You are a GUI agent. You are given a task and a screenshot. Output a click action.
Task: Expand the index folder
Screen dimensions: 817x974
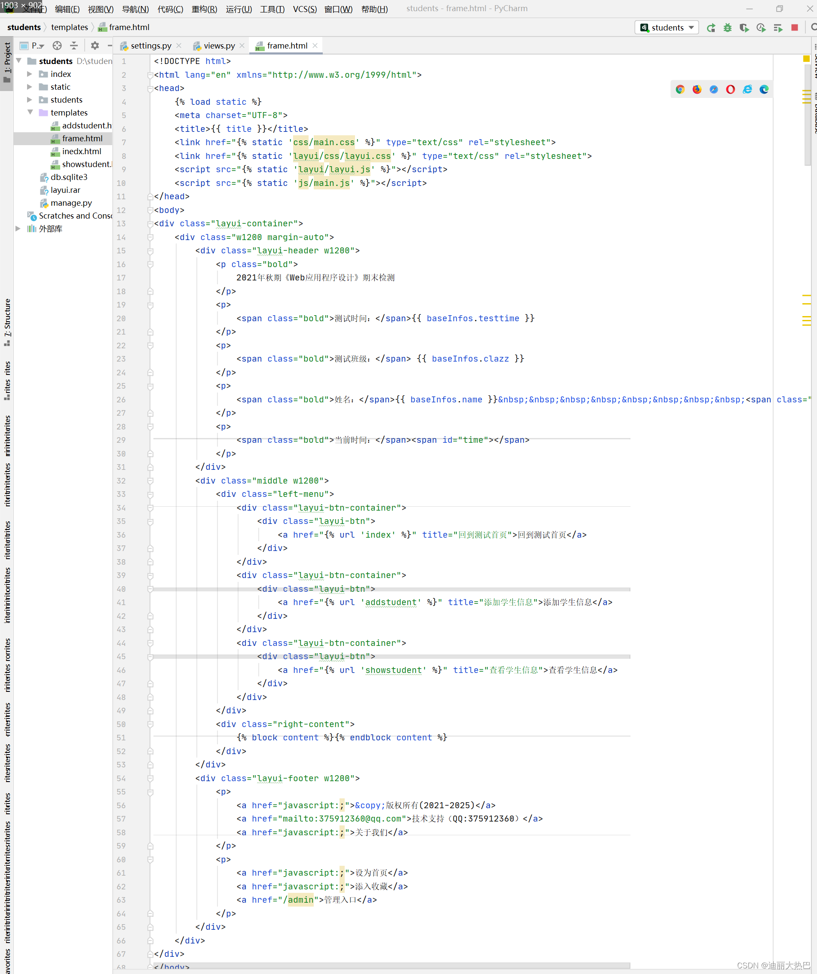click(x=30, y=74)
